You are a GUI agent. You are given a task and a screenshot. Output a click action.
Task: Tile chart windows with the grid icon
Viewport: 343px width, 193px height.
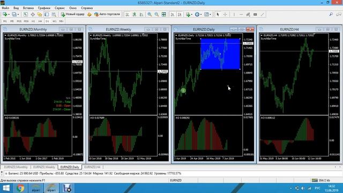(163, 14)
